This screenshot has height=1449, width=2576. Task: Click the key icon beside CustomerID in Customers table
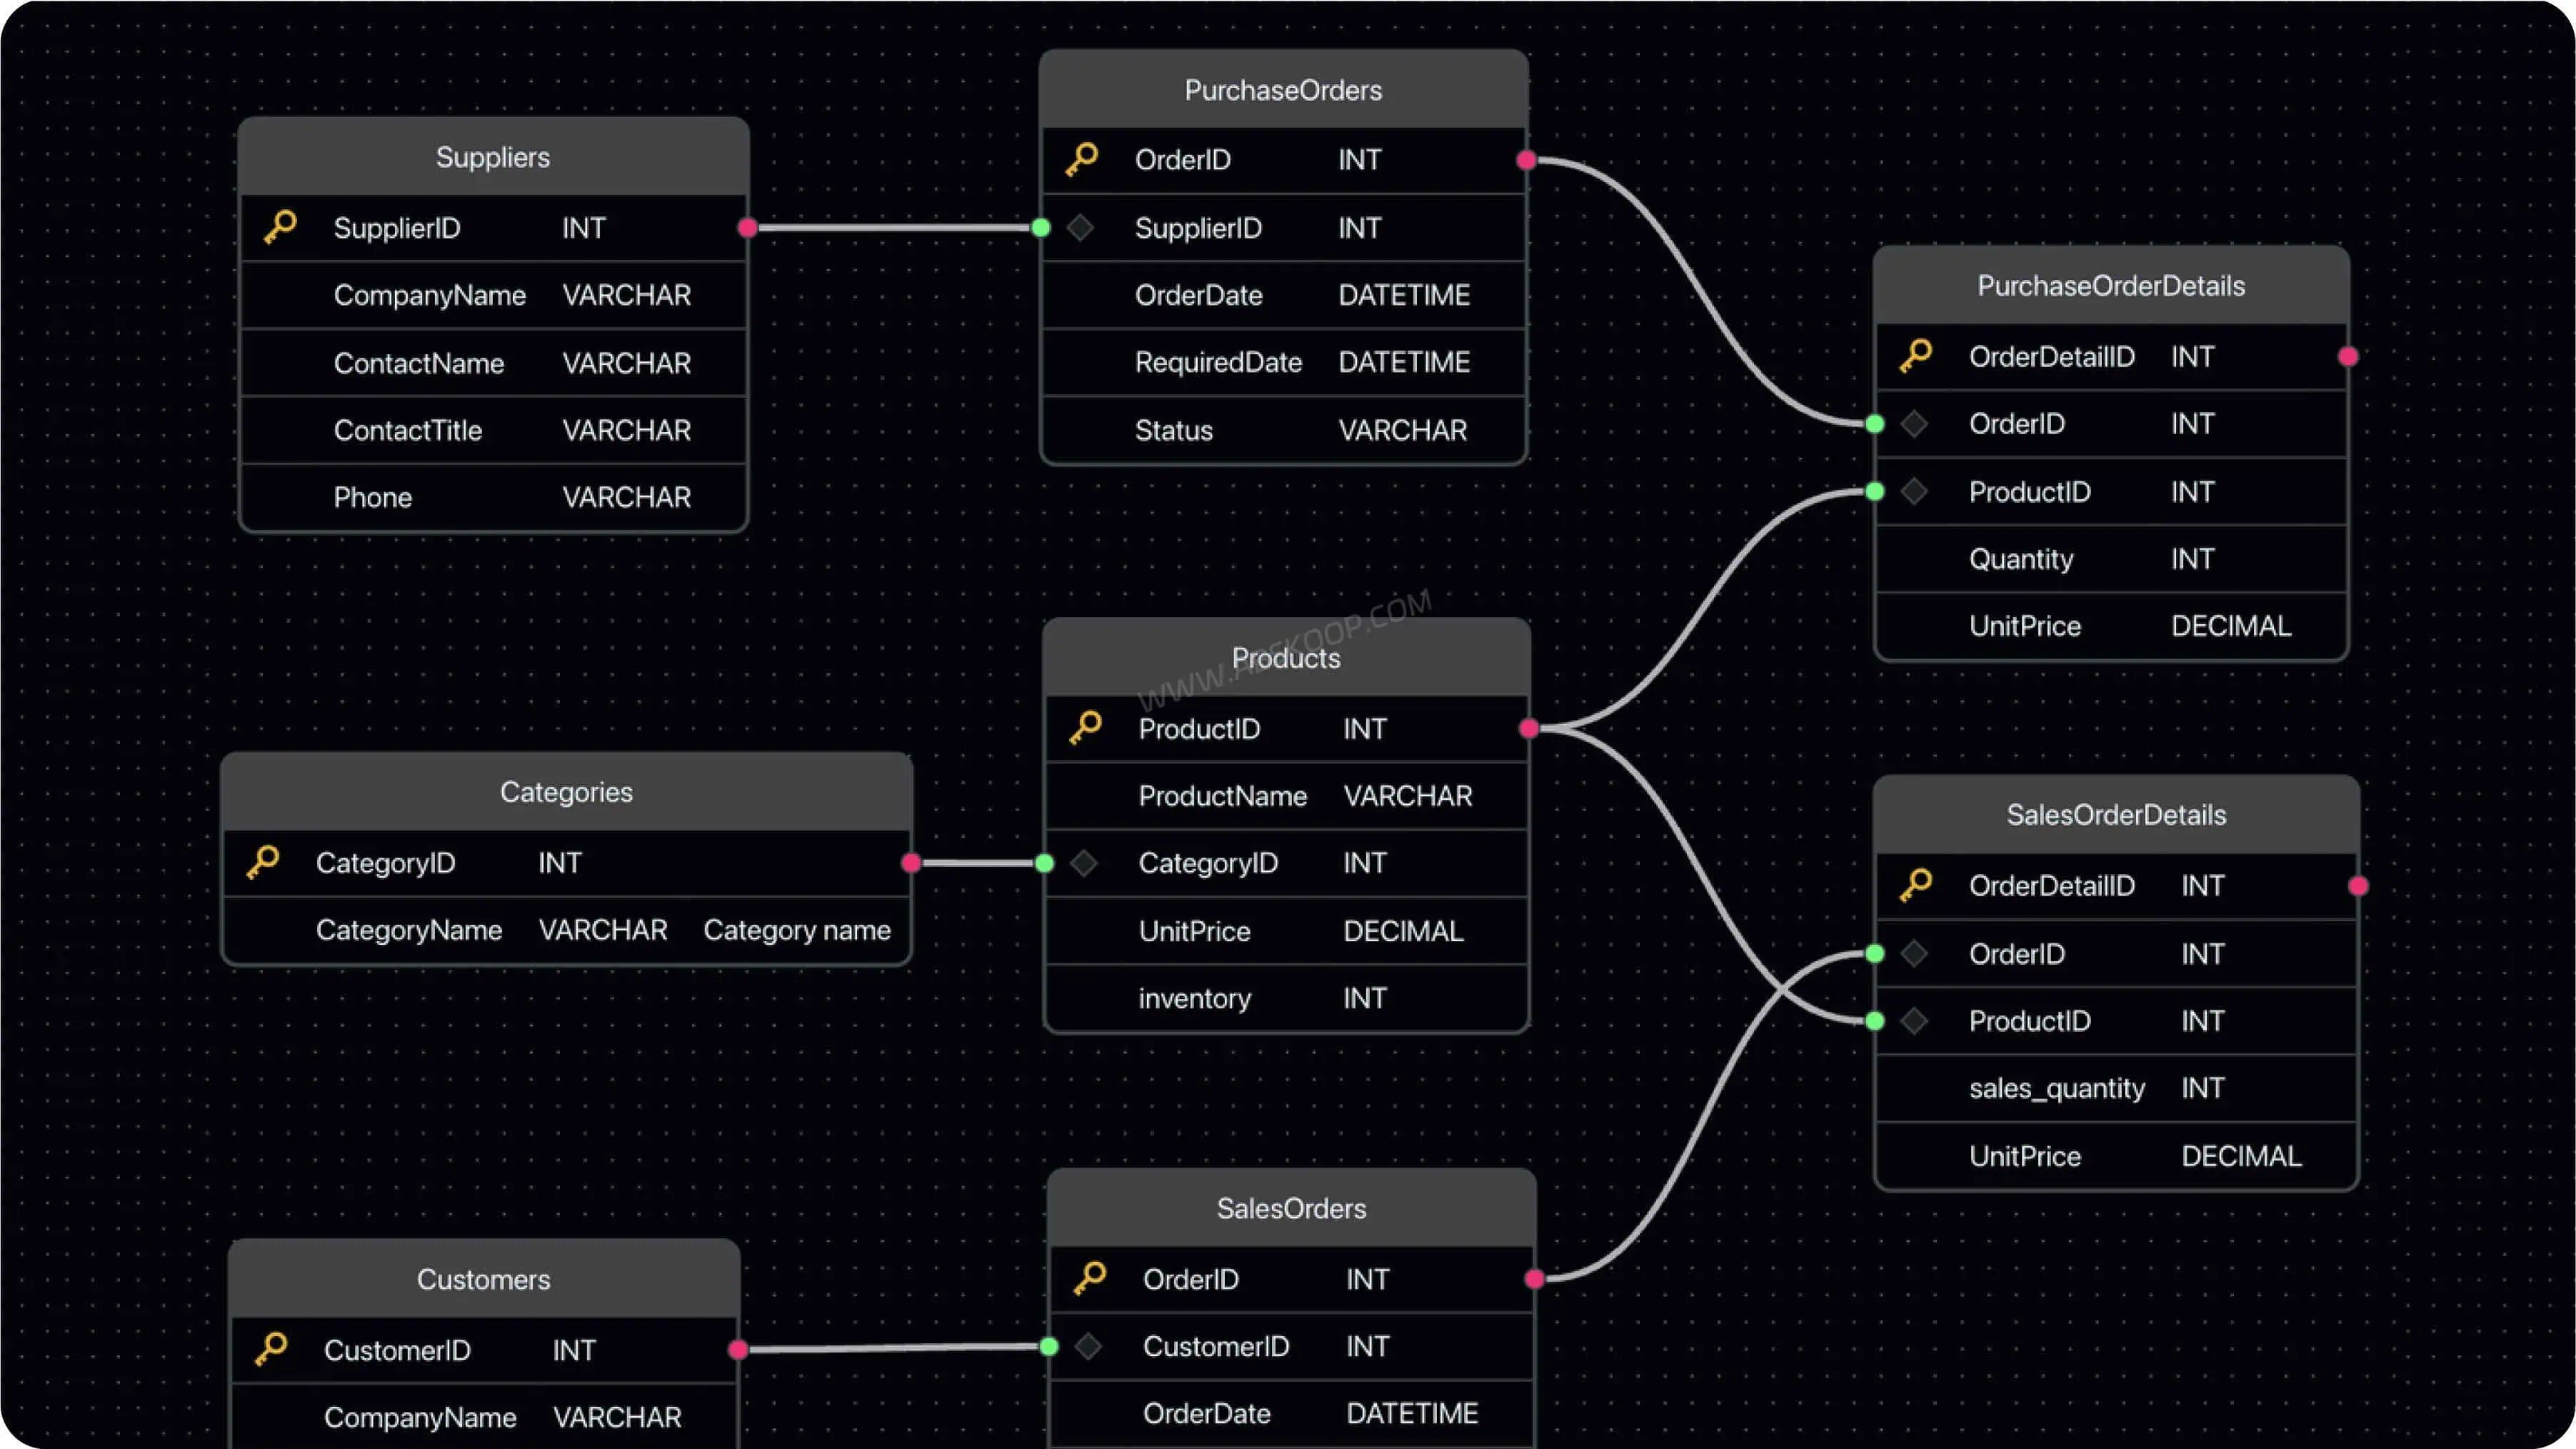pos(271,1349)
